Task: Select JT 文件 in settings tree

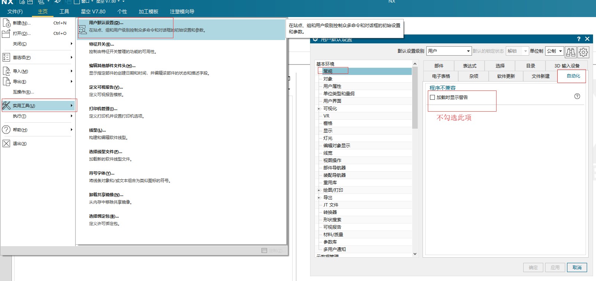Action: click(331, 205)
